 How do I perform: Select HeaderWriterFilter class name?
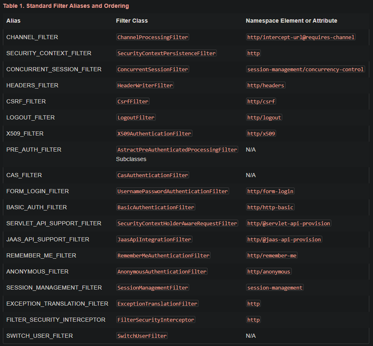click(145, 85)
